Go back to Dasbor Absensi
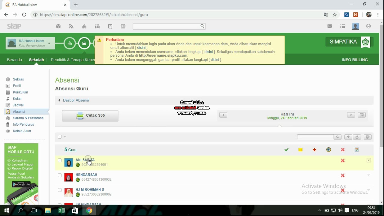This screenshot has width=384, height=216. tap(76, 100)
